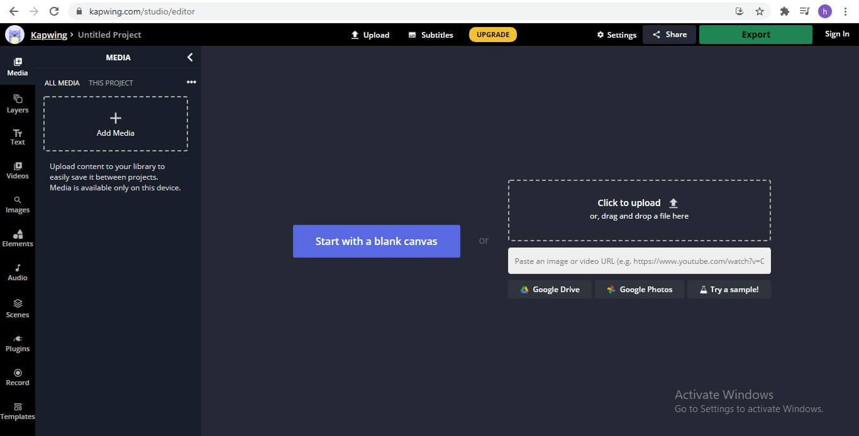Import from Google Drive
Image resolution: width=859 pixels, height=436 pixels.
pyautogui.click(x=550, y=290)
